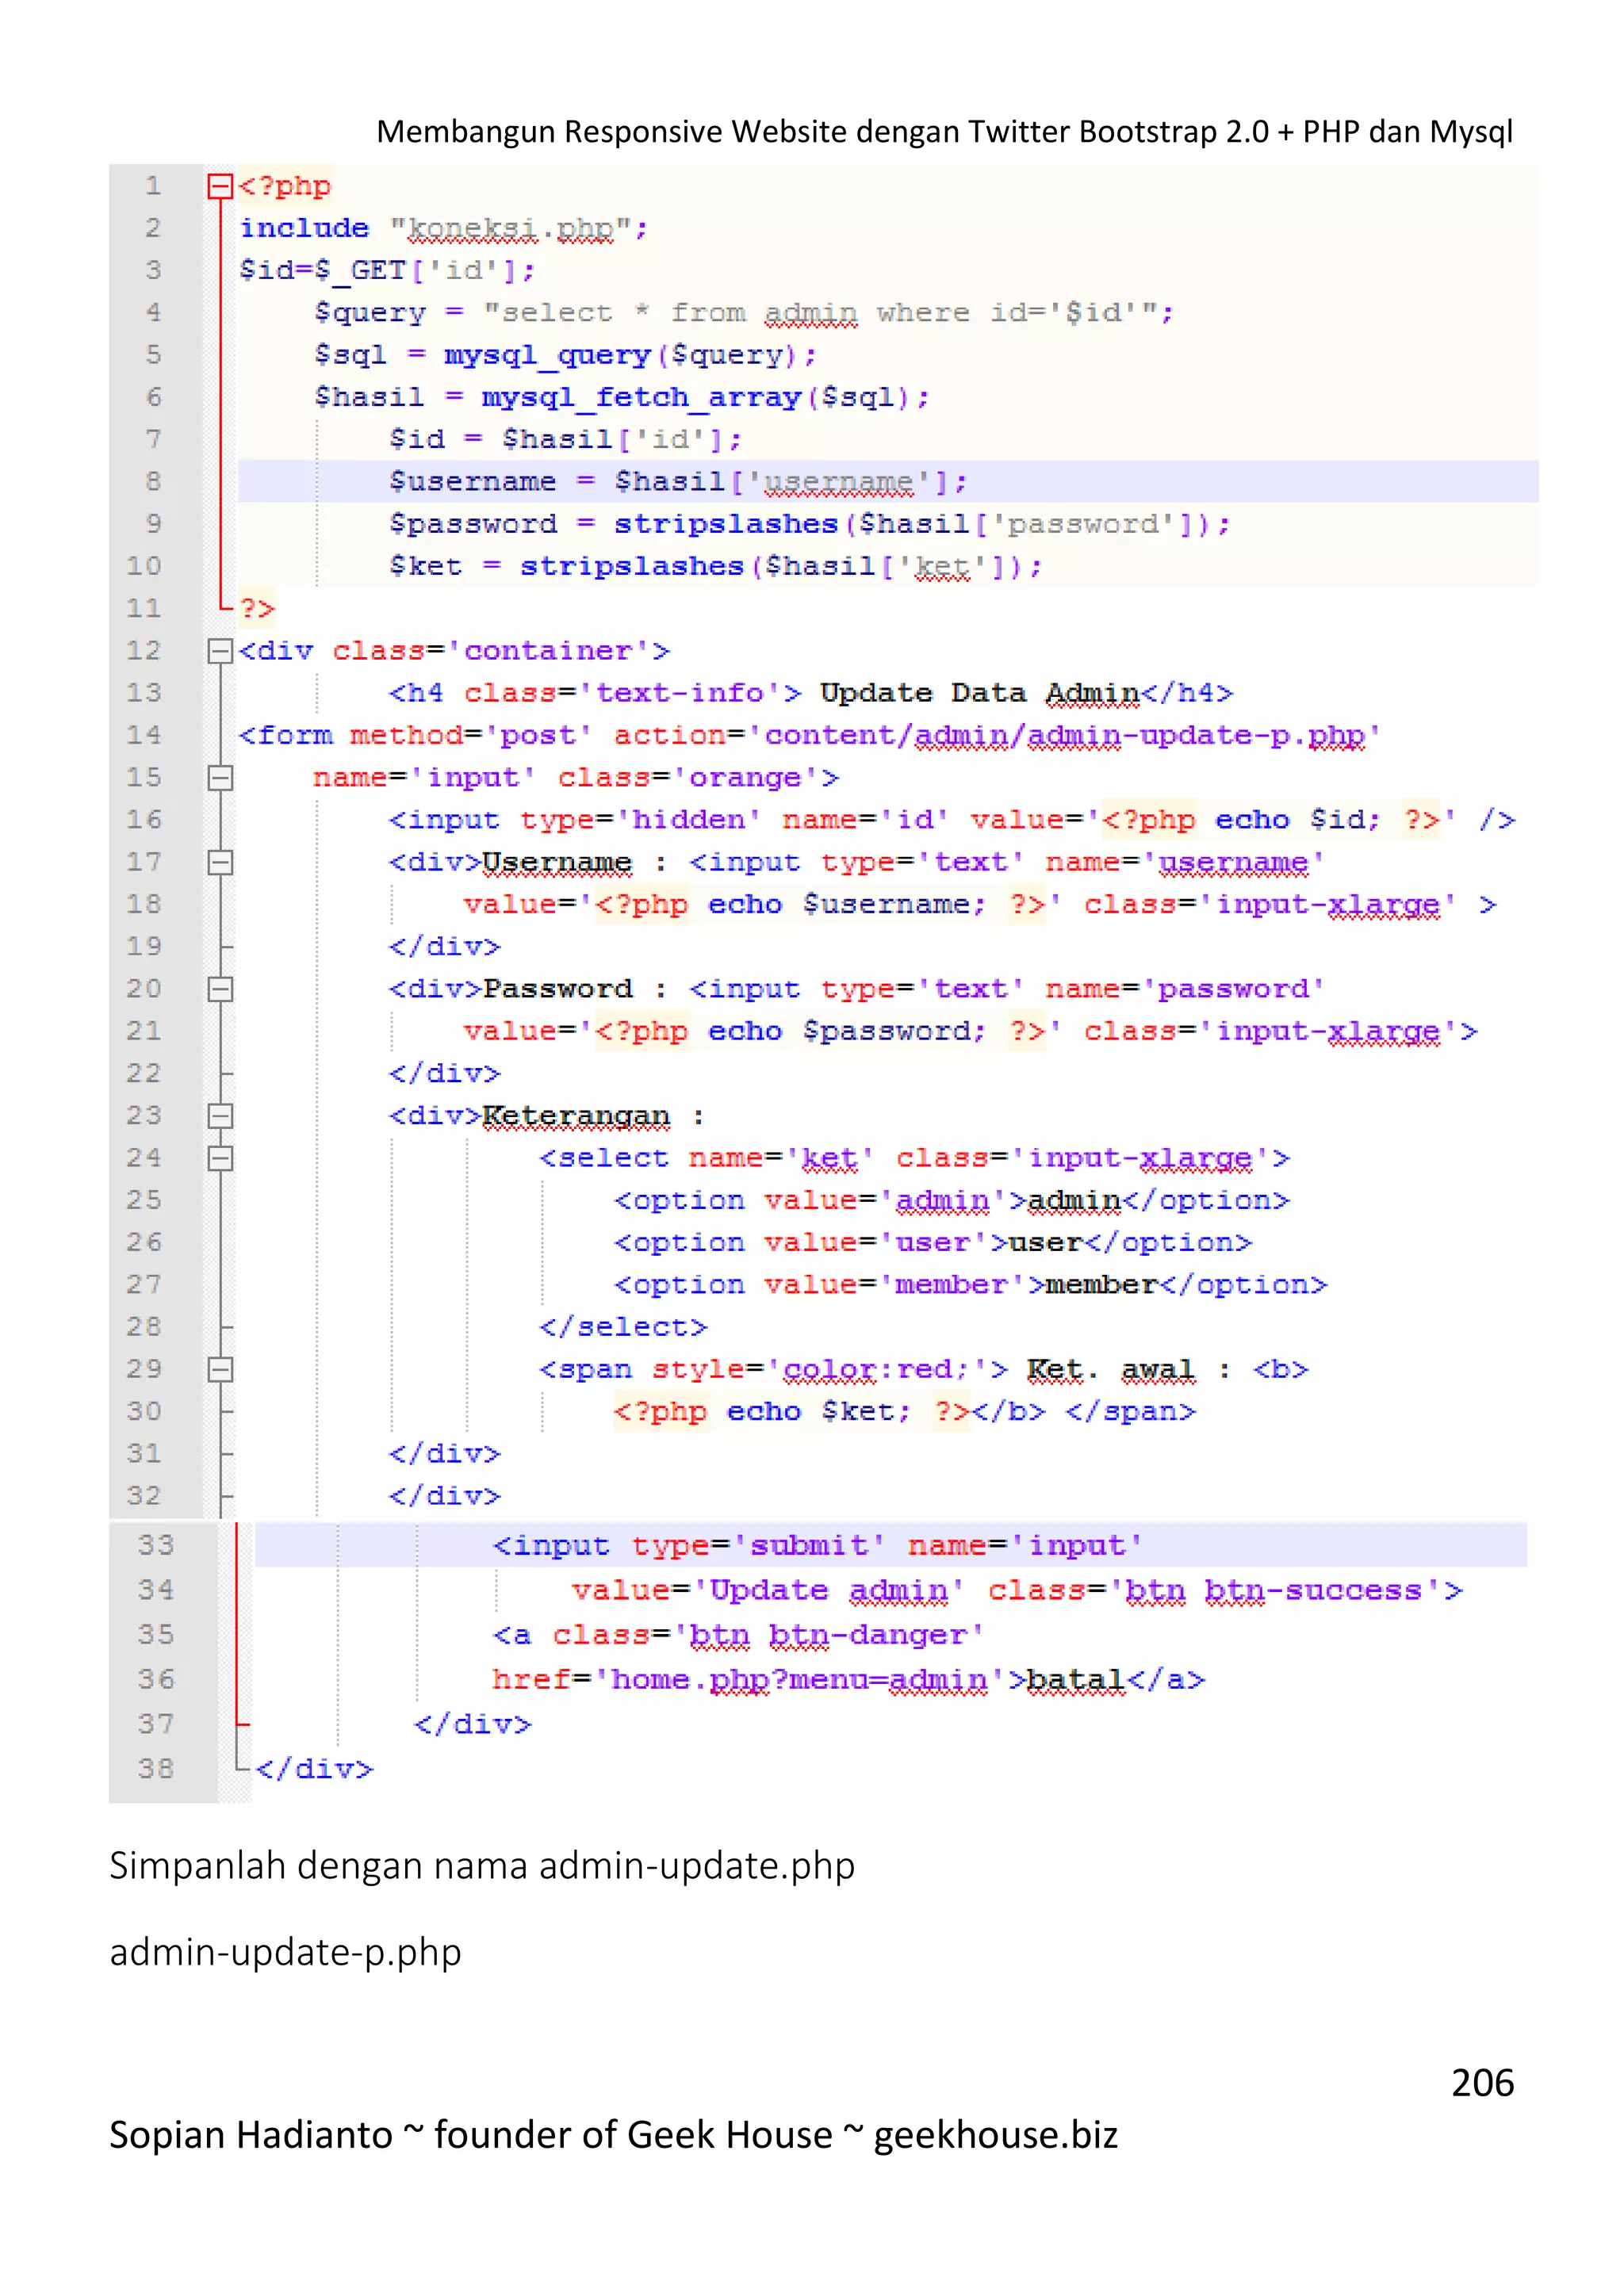Click value='Update admin' on line 34
The height and width of the screenshot is (2296, 1624).
(x=768, y=1590)
